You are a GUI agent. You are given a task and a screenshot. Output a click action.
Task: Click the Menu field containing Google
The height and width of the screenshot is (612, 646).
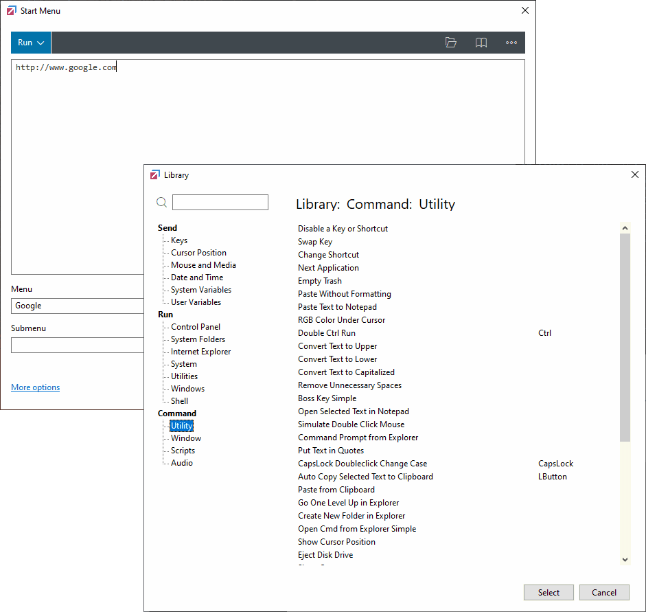point(77,306)
